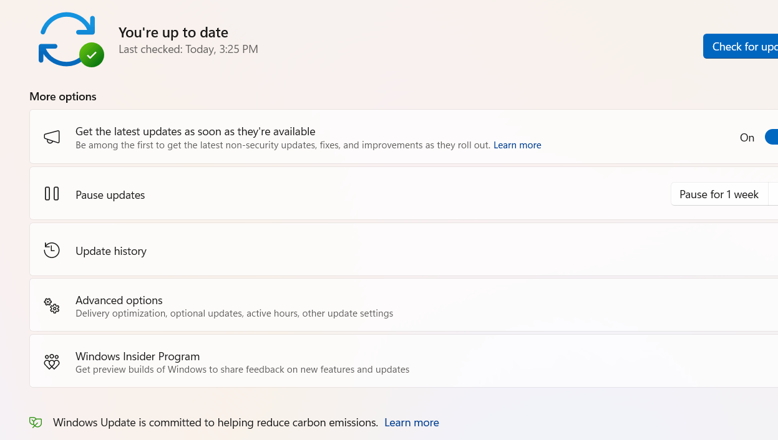Screen dimensions: 778x440
Task: Open Update history
Action: pos(404,250)
